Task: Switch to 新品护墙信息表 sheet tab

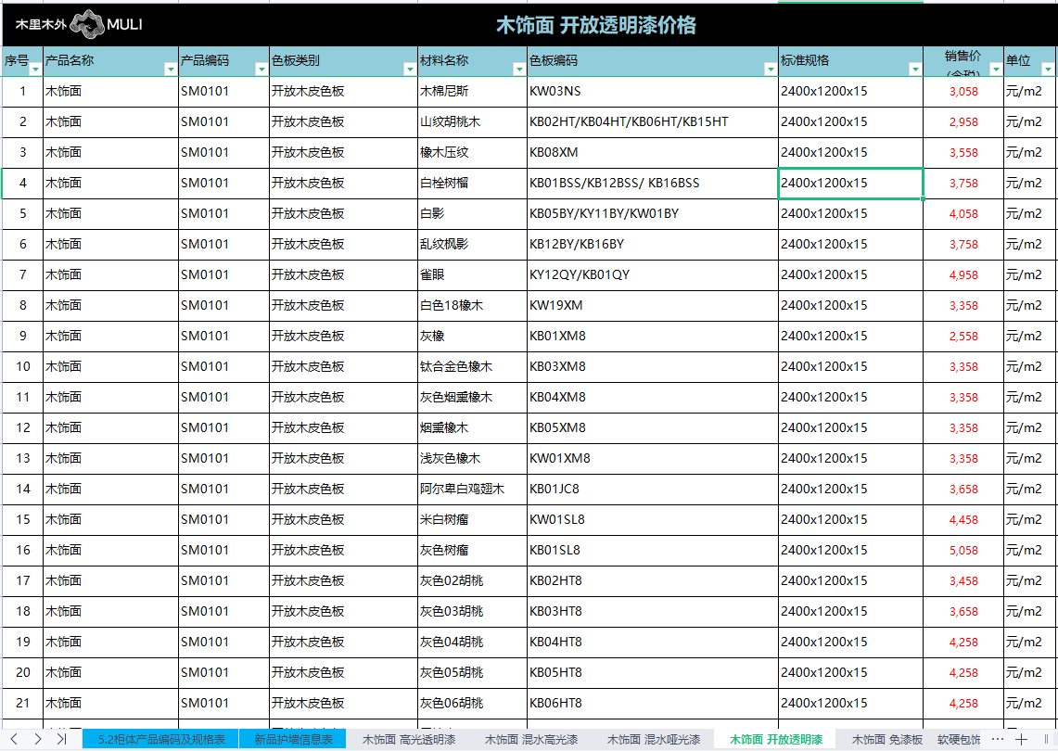Action: coord(293,739)
